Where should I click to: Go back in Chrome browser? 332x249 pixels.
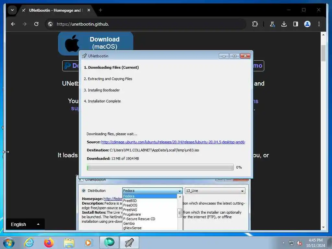[13, 24]
